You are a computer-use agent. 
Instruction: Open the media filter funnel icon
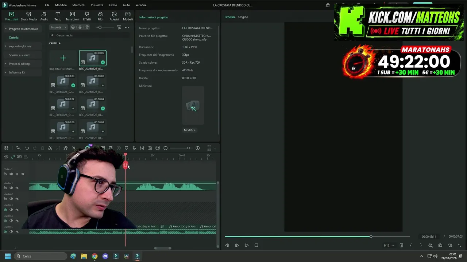(x=119, y=27)
